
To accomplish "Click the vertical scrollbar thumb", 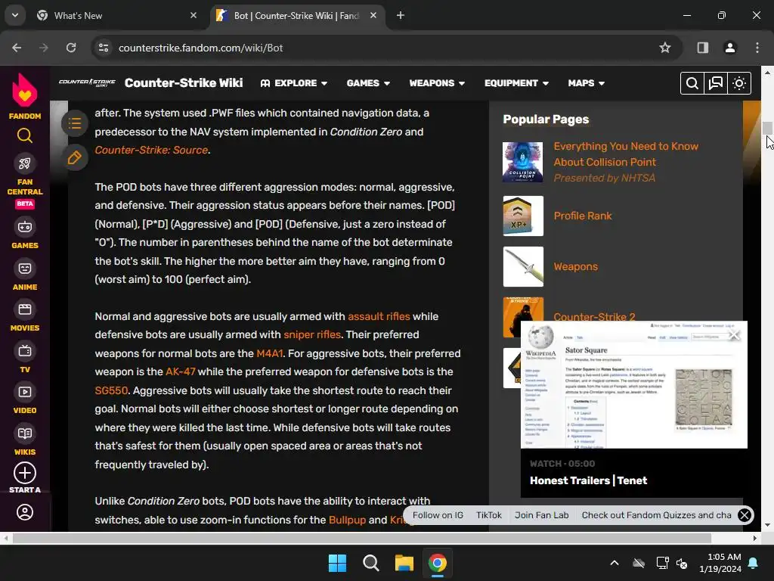I will click(x=767, y=129).
